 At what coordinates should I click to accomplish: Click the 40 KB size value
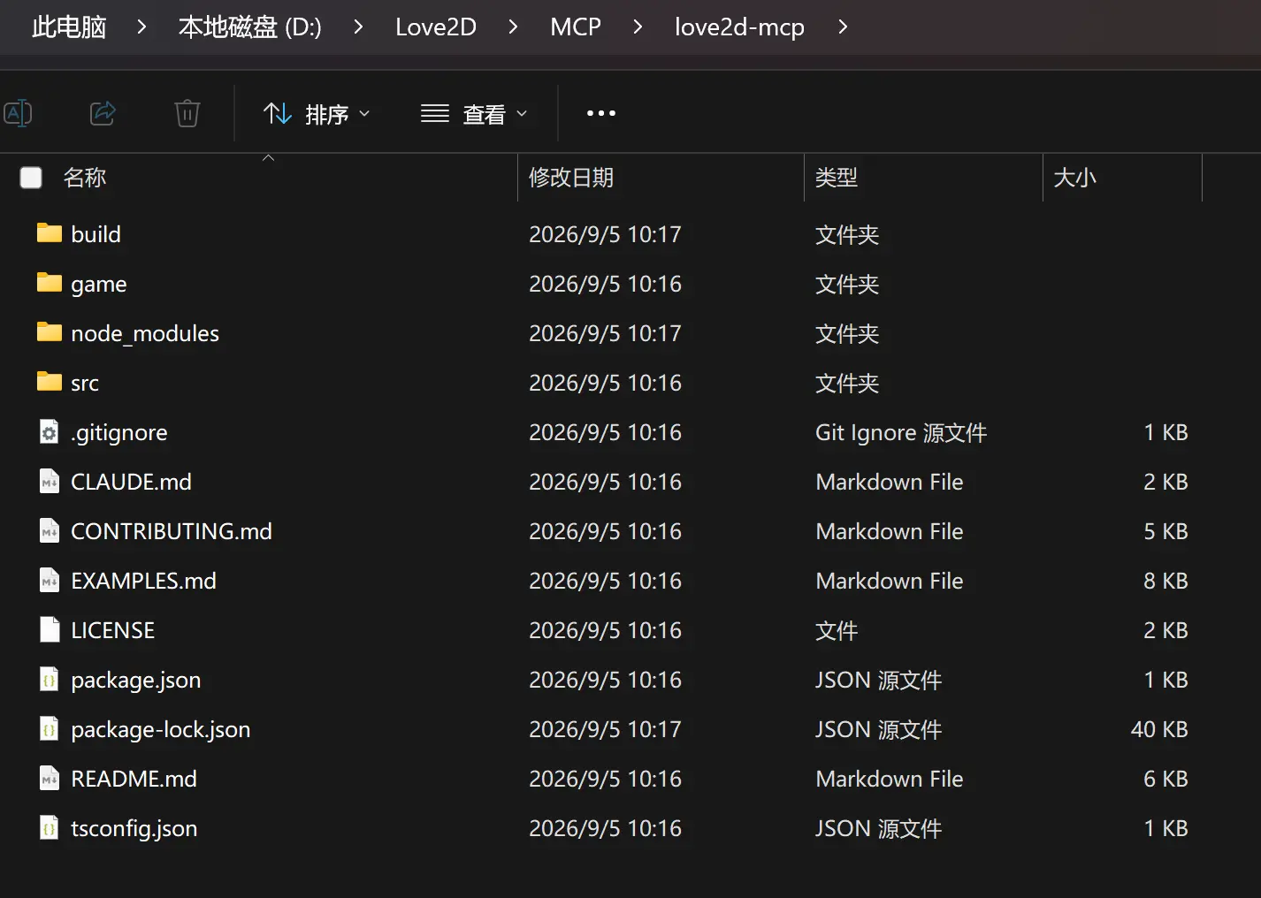[x=1159, y=729]
